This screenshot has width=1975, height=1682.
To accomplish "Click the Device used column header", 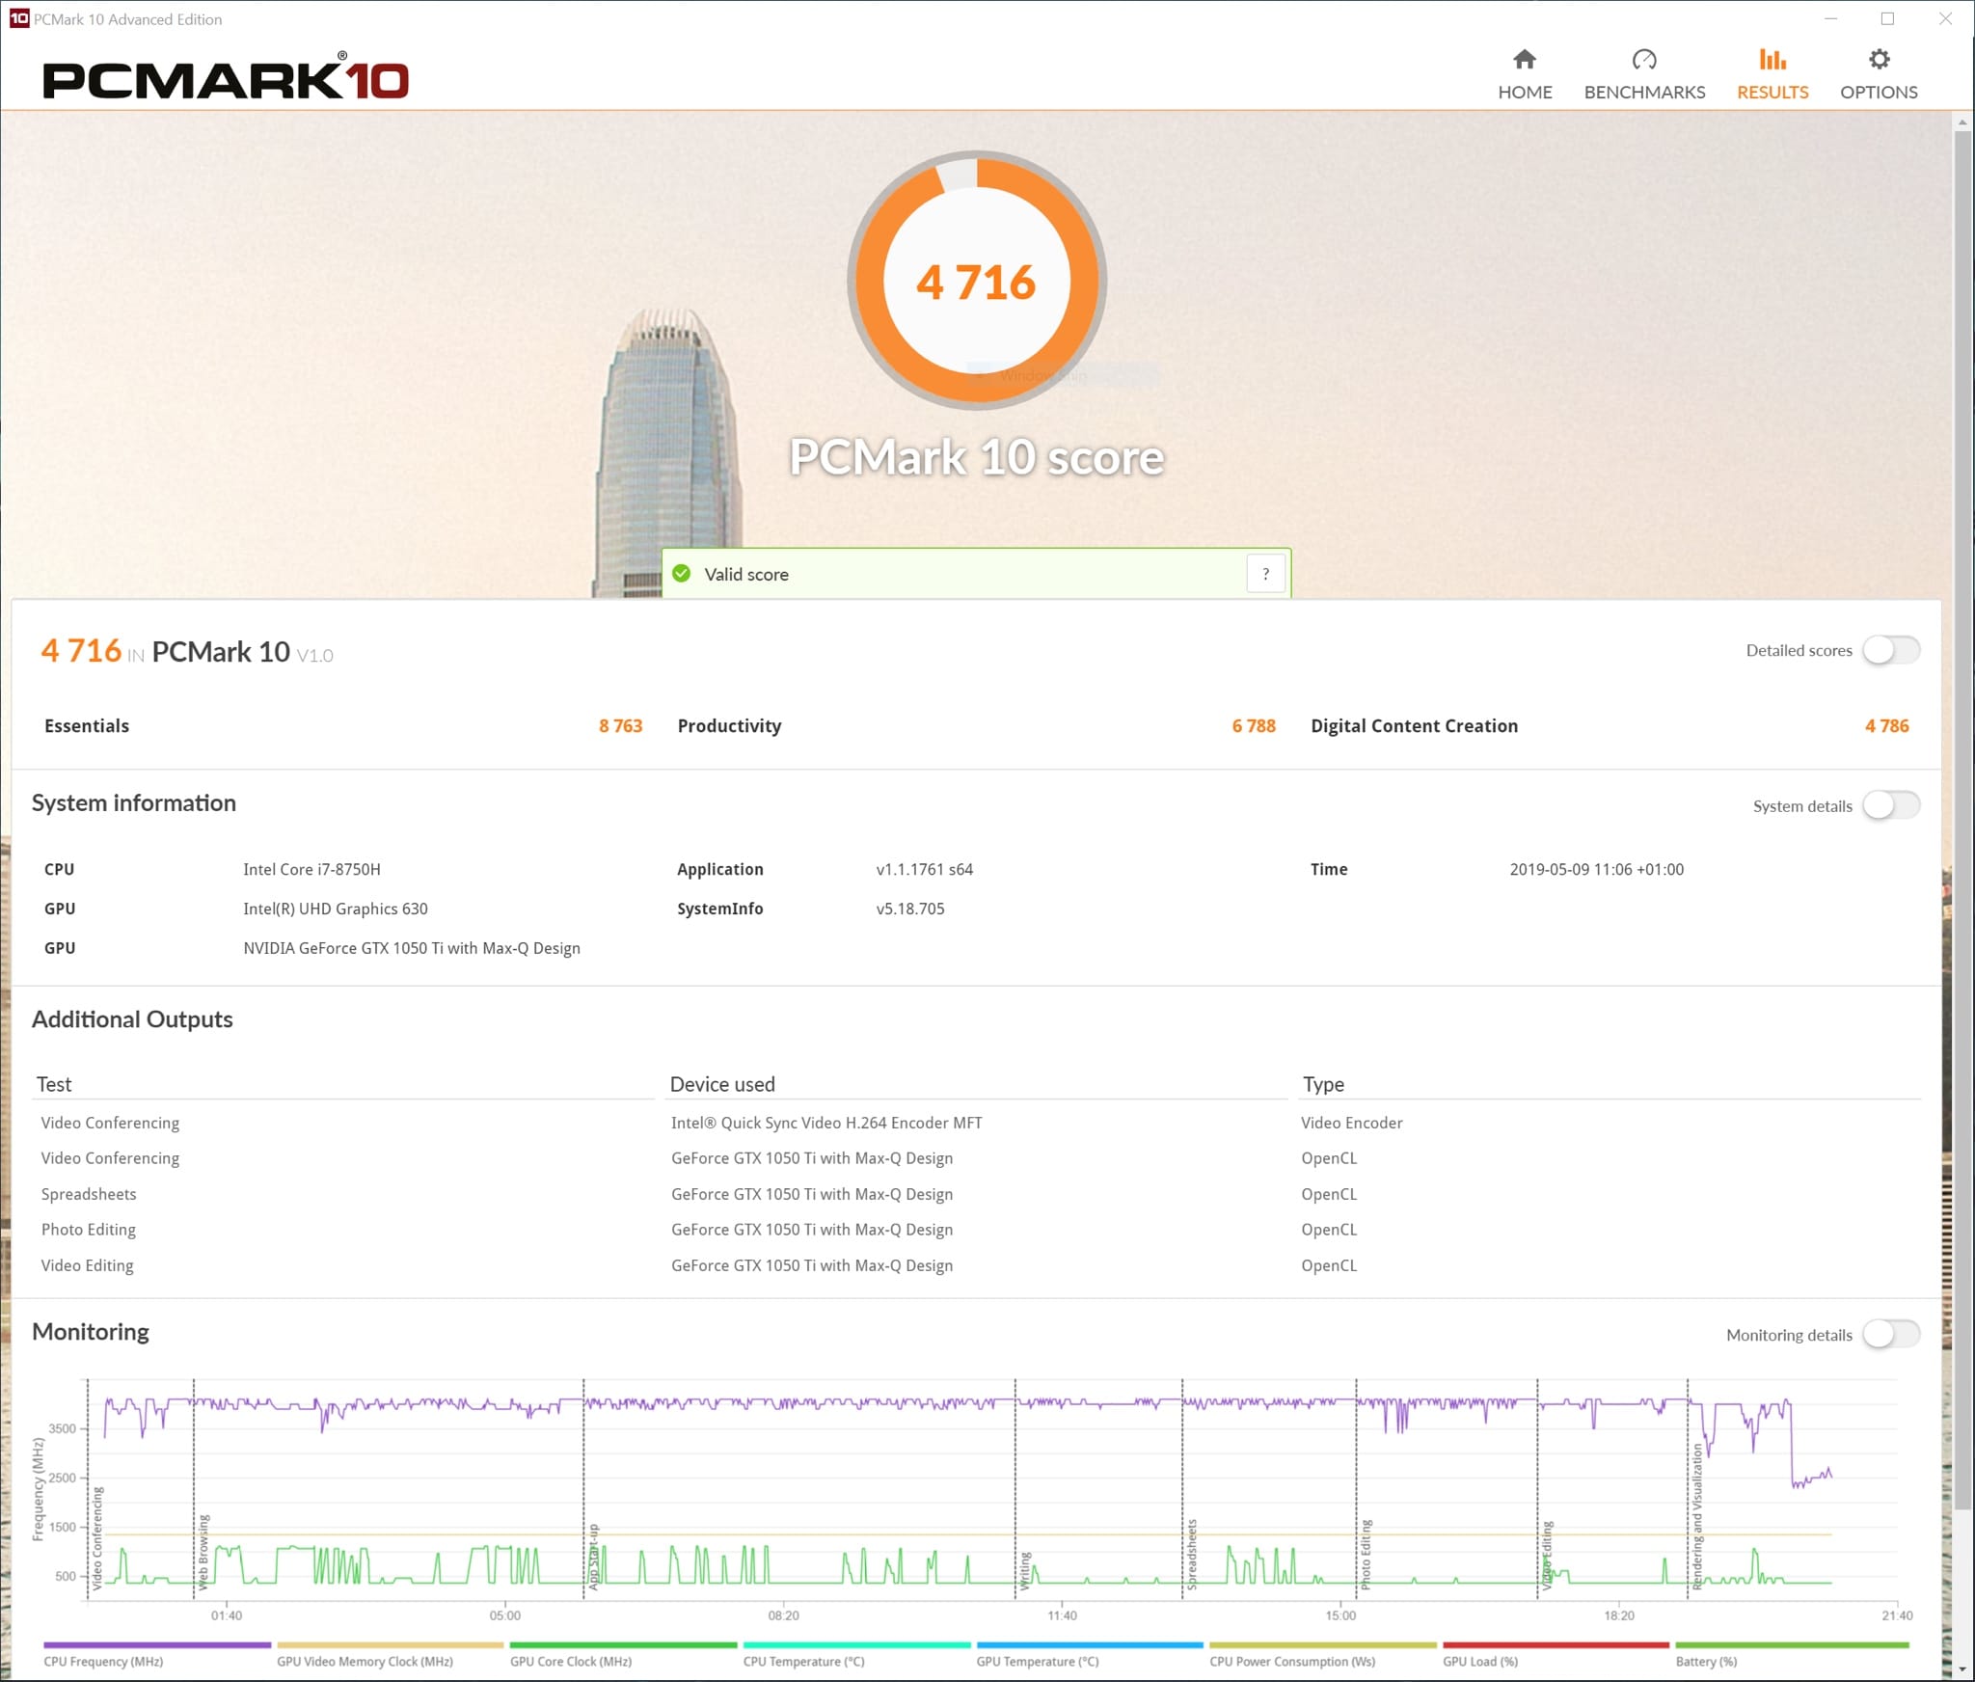I will click(x=722, y=1084).
